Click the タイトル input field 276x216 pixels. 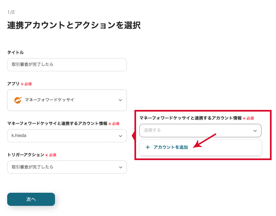(x=67, y=65)
